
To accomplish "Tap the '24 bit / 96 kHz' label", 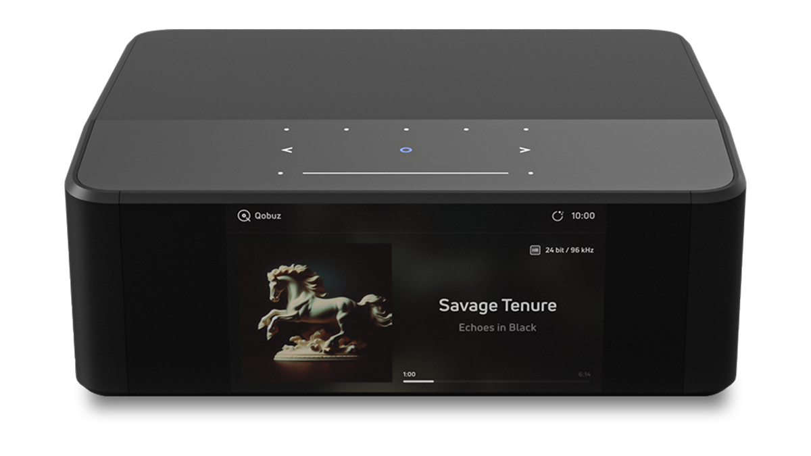I will 570,250.
